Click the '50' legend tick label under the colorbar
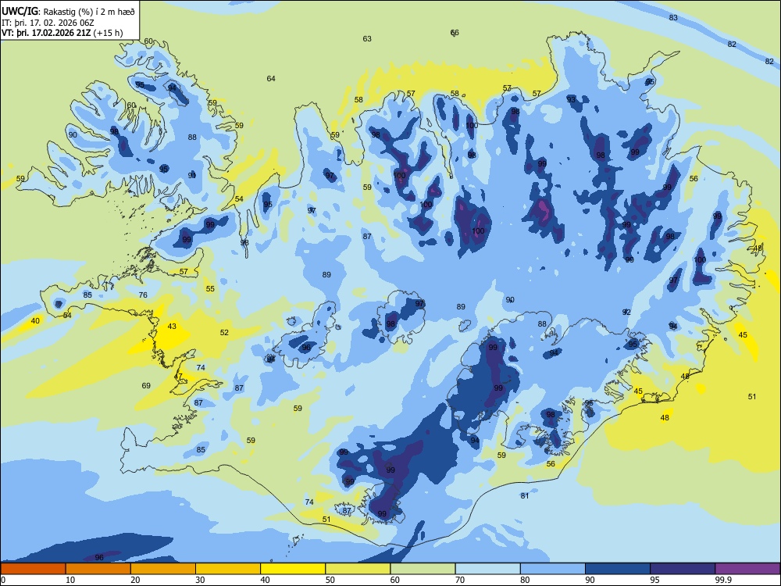This screenshot has width=781, height=586. pyautogui.click(x=330, y=580)
